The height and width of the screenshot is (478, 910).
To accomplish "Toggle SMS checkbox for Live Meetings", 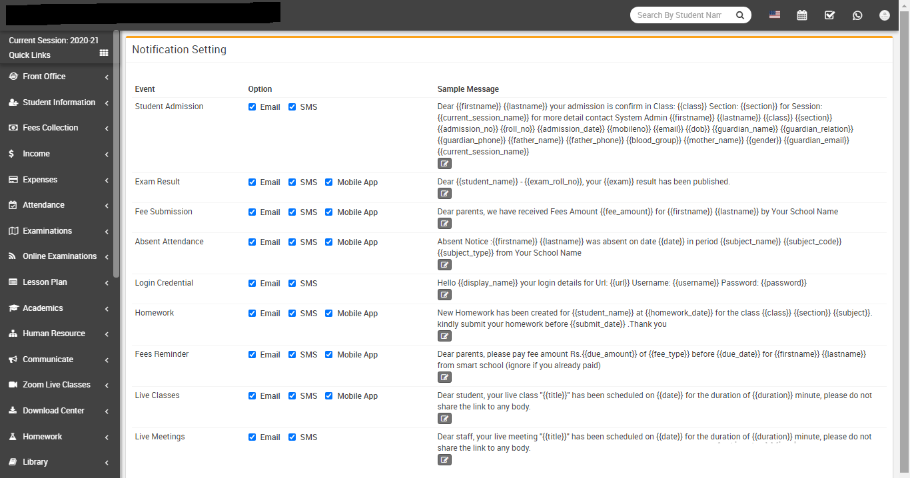I will pos(292,437).
